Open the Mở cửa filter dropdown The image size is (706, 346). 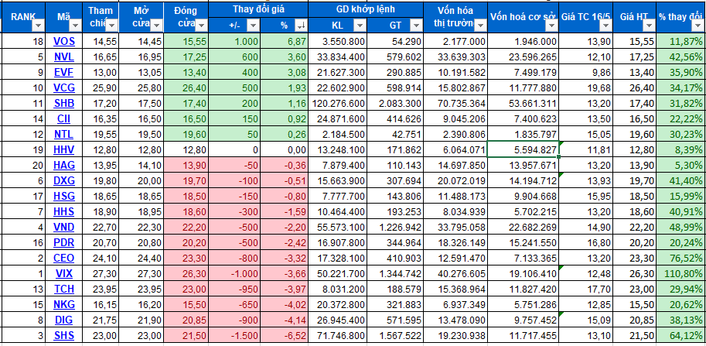click(x=155, y=26)
